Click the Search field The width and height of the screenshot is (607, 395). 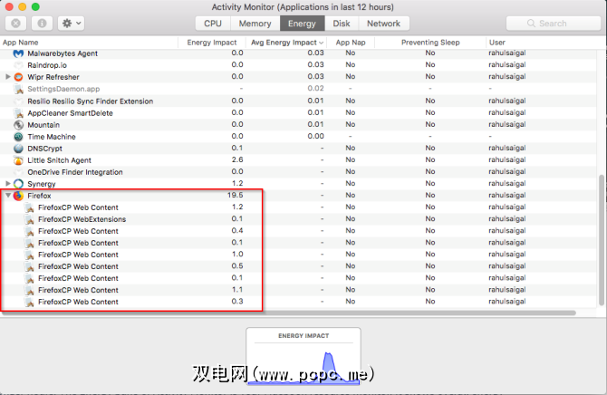(554, 24)
